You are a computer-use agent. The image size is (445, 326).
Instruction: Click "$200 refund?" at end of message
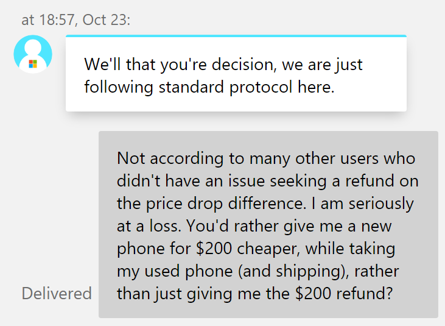[x=344, y=293]
